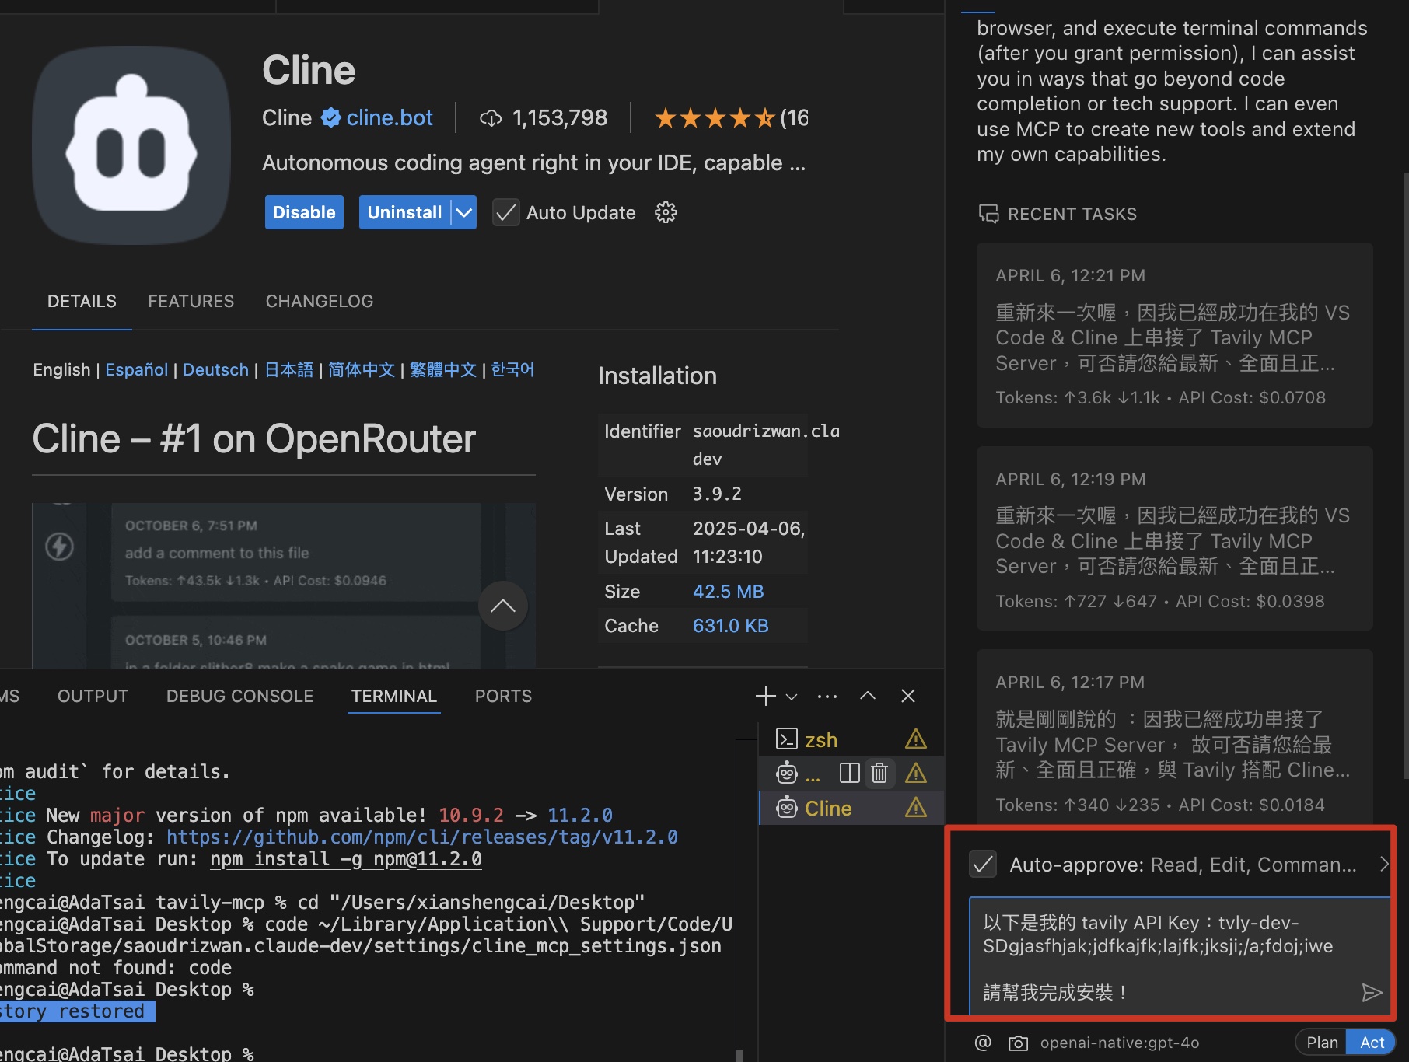Open the openai-native:gpt-4o model selector

1120,1043
